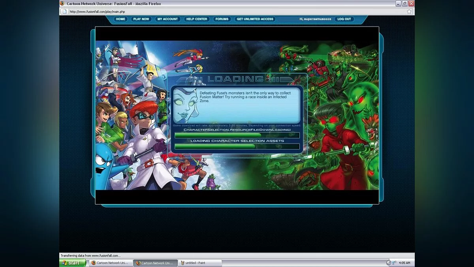Click the Loading Character Selection Assets progress bar
Image resolution: width=474 pixels, height=267 pixels.
237,146
